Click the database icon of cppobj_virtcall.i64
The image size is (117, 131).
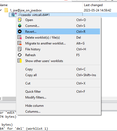(13, 15)
